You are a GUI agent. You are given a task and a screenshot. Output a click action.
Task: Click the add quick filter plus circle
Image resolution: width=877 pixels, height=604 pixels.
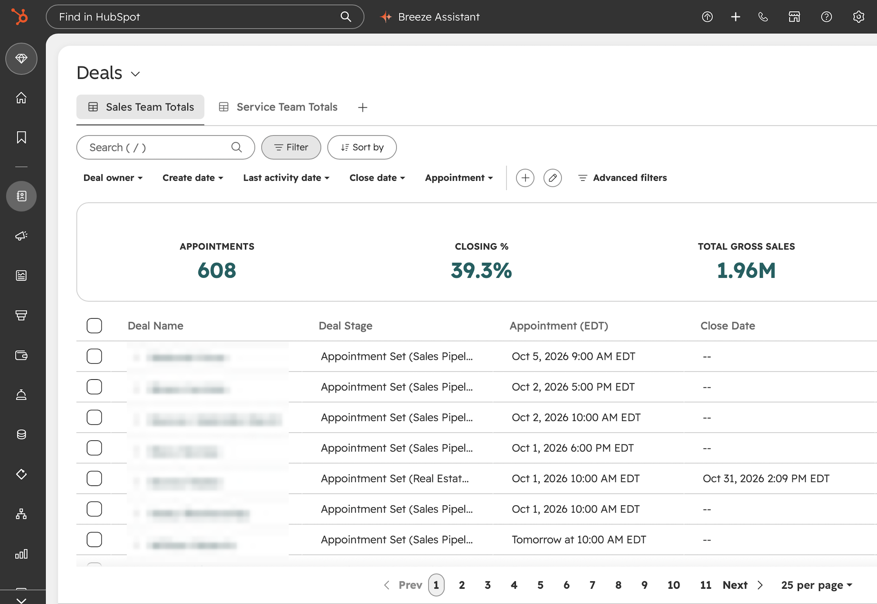coord(525,178)
